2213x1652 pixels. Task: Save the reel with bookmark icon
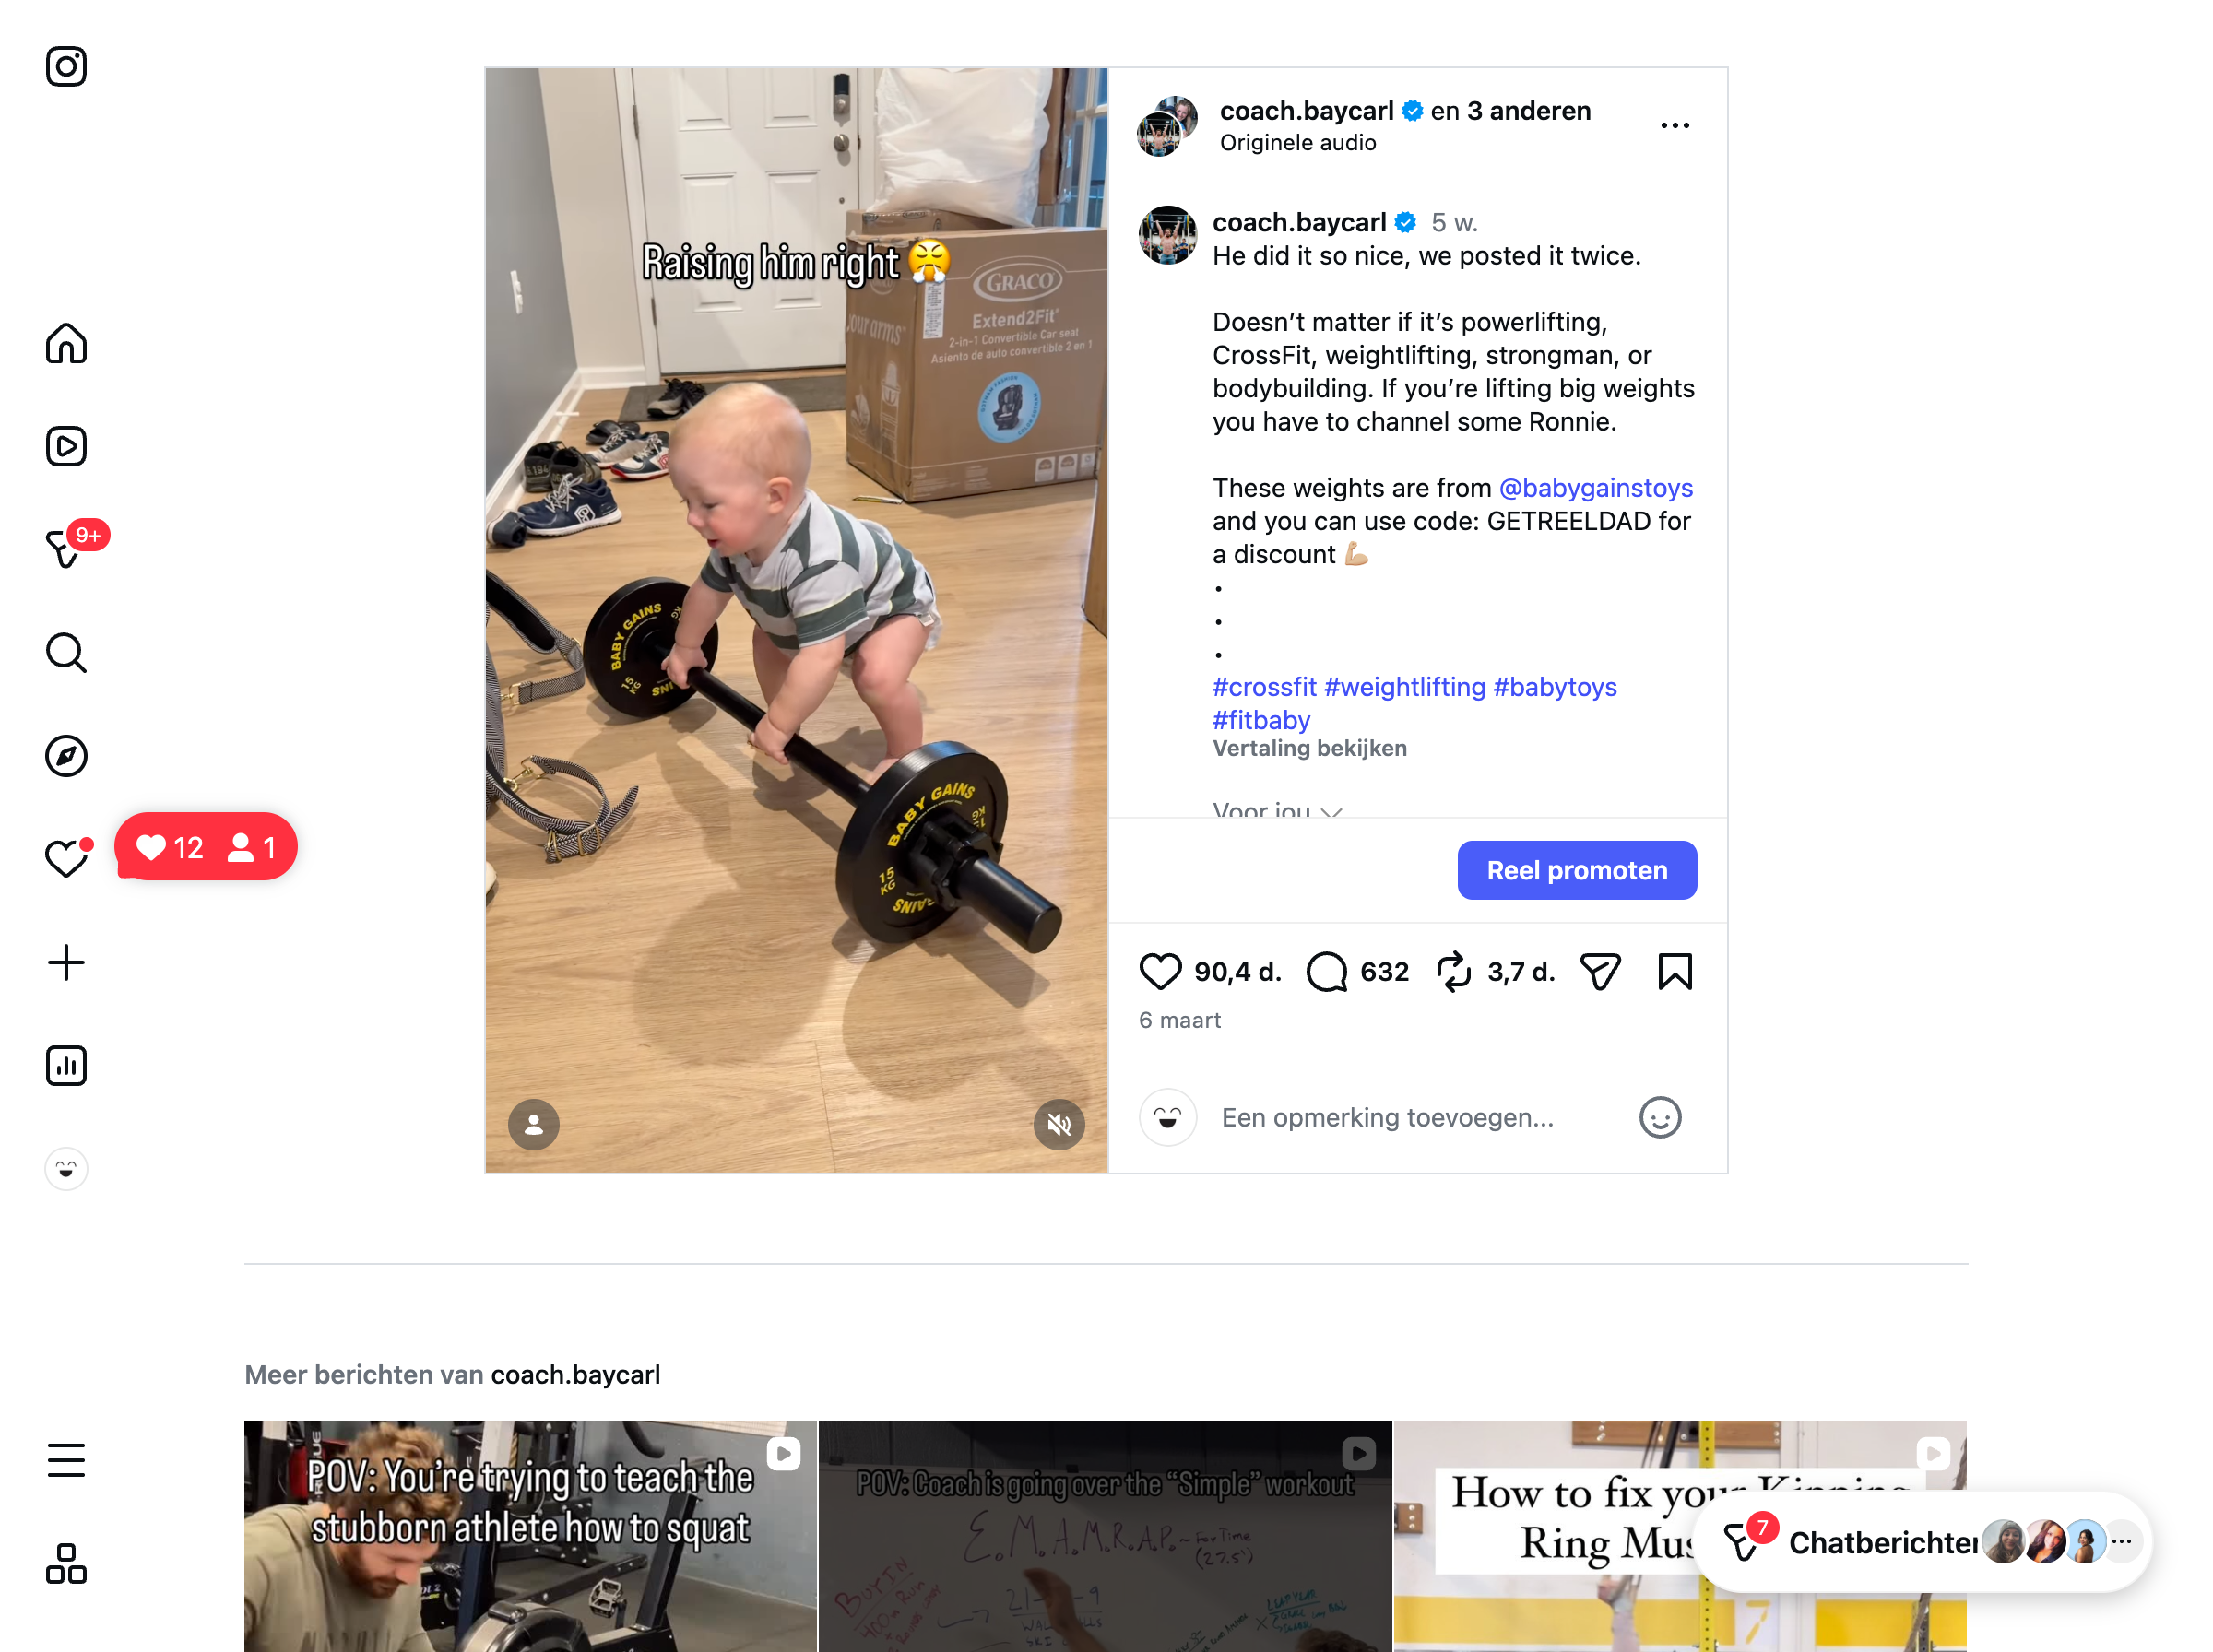pos(1674,971)
